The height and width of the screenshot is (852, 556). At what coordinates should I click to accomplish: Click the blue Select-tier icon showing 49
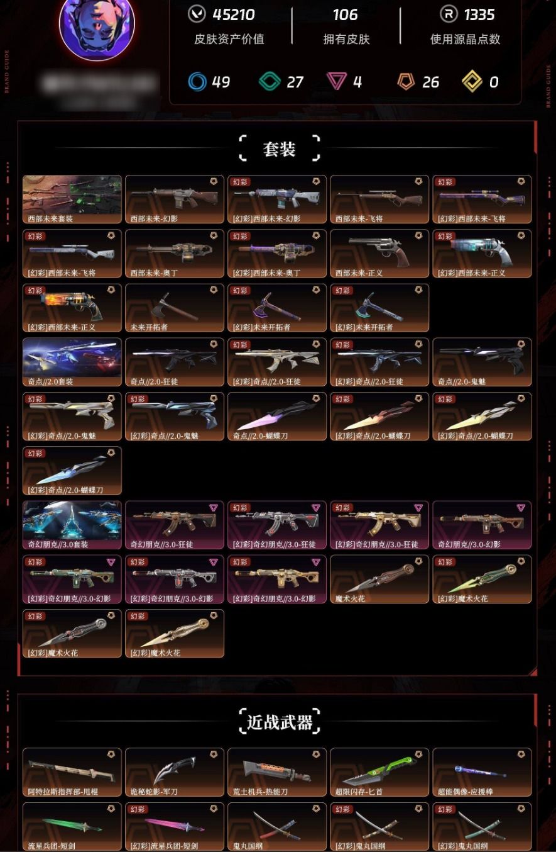(x=197, y=82)
